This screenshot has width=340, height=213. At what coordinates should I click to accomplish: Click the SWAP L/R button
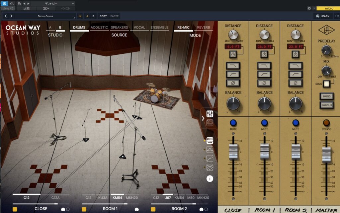(x=326, y=105)
